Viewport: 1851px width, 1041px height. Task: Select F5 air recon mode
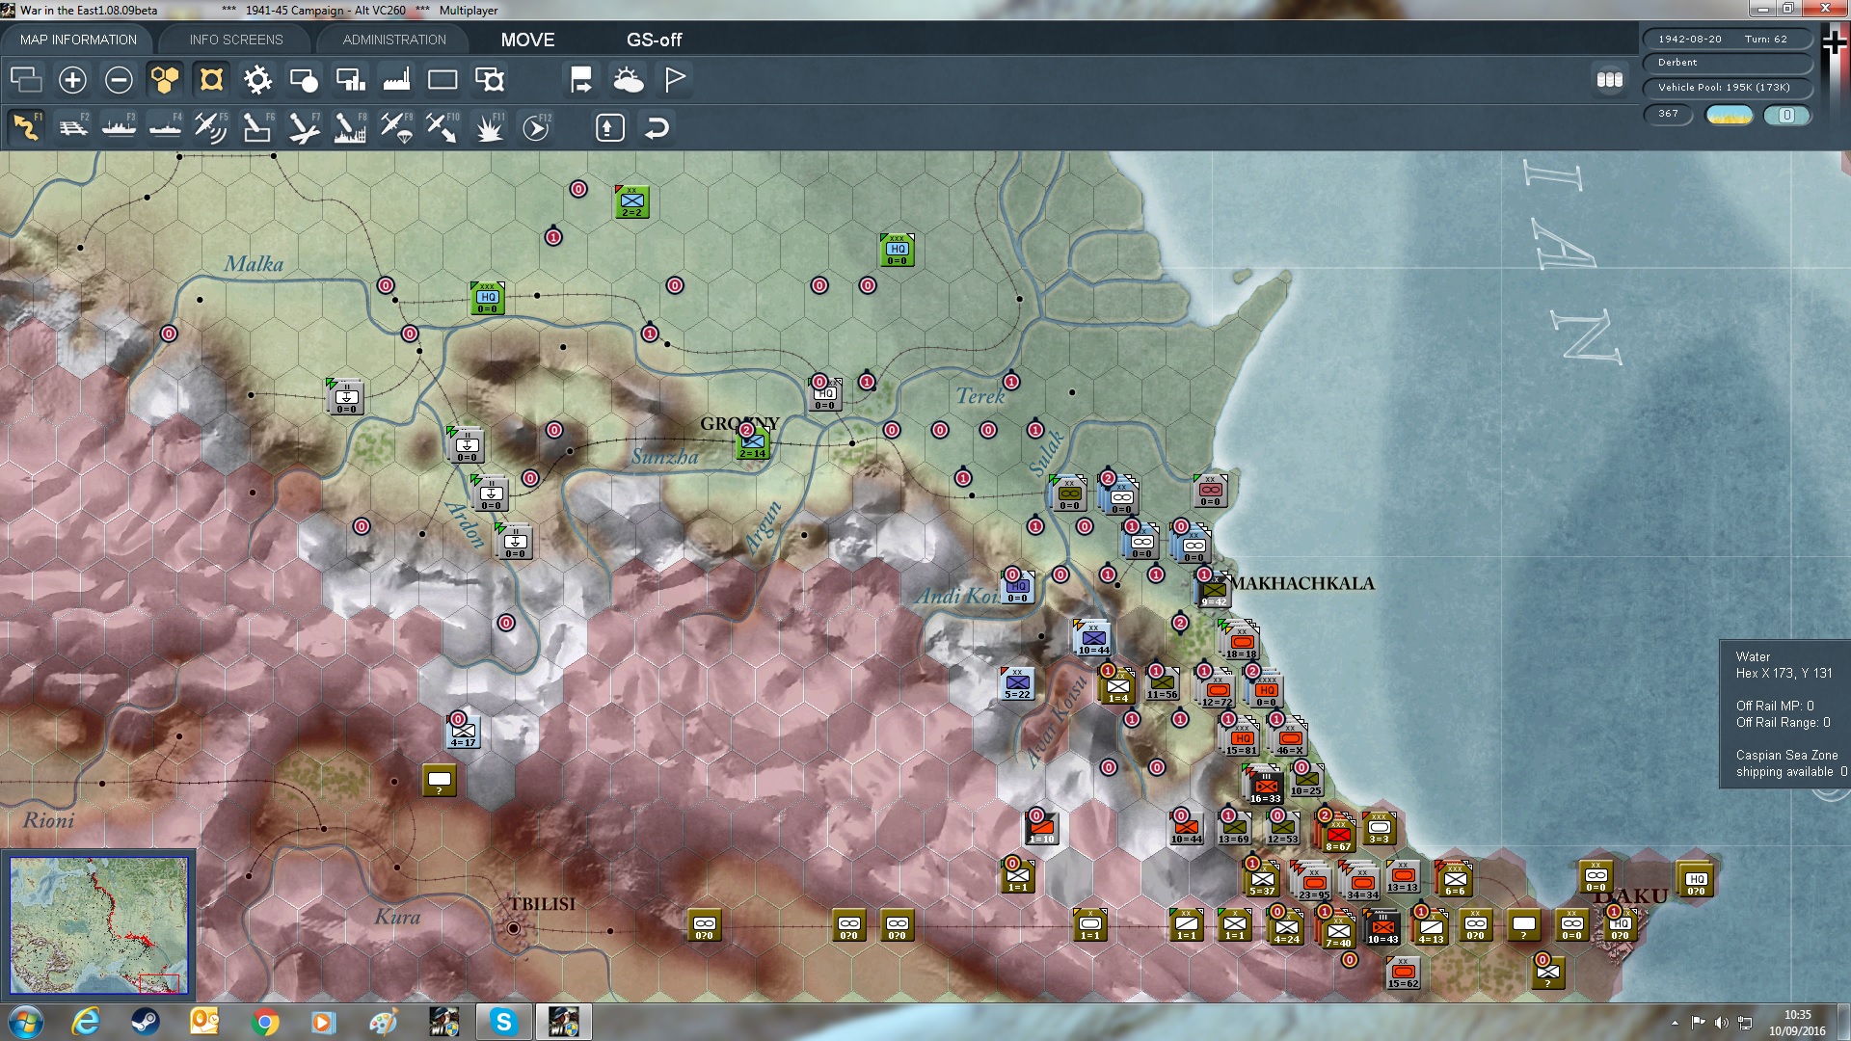(x=210, y=127)
